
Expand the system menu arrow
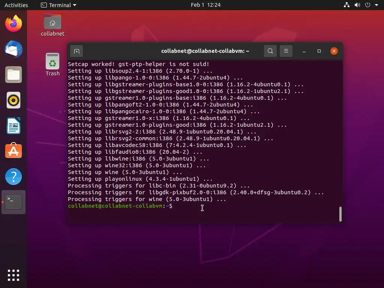point(376,5)
